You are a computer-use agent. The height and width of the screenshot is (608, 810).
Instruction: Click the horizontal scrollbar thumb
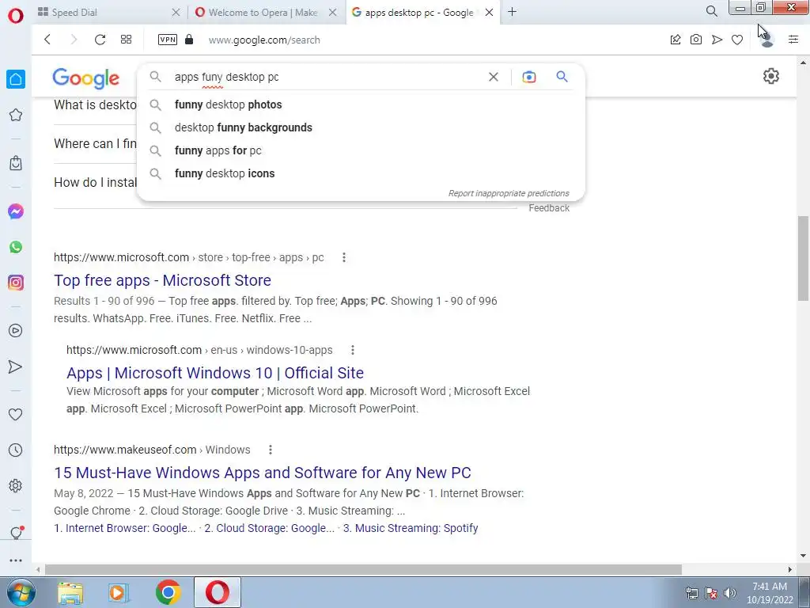click(x=363, y=569)
